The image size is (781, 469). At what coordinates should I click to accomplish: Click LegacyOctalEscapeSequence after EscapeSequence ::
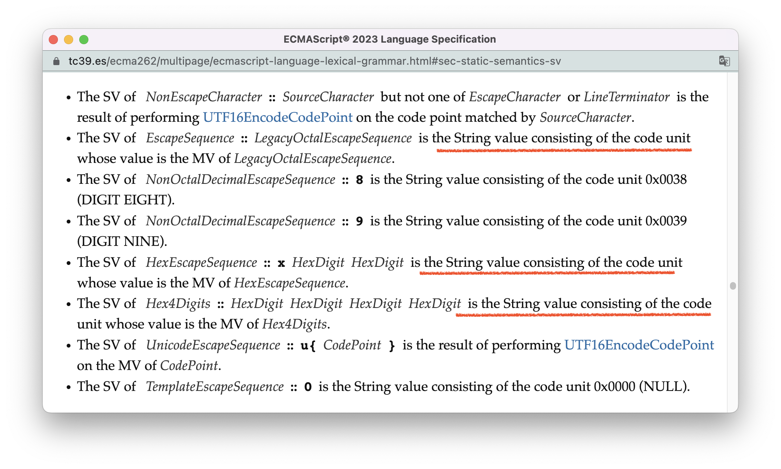[333, 138]
